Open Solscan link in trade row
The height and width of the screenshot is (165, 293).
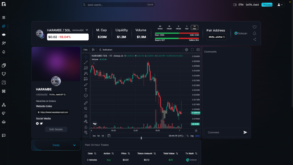coord(191,160)
